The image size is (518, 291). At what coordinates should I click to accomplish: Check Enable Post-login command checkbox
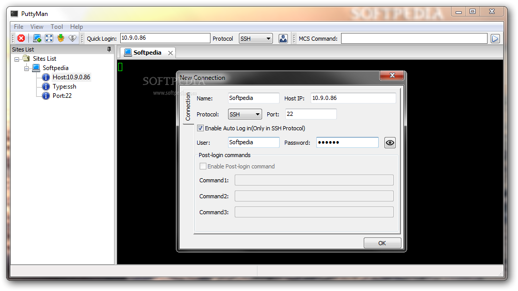(x=203, y=166)
